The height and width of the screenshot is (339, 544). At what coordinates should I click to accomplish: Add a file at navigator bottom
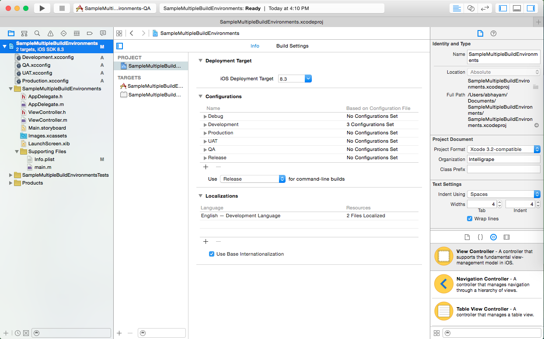[x=6, y=333]
